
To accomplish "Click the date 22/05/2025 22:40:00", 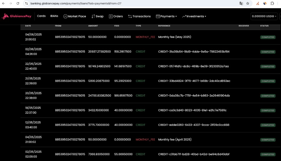I will tap(33, 66).
